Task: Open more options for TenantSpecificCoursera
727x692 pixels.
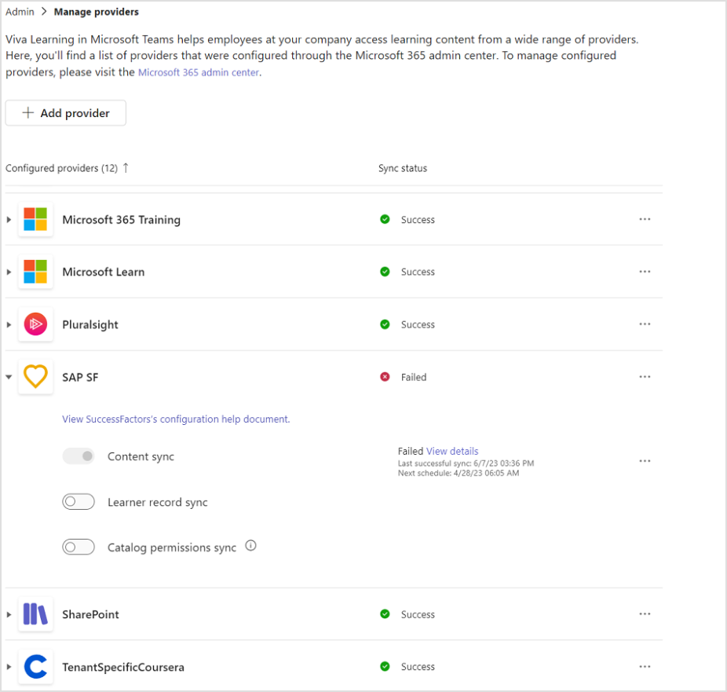Action: (x=645, y=667)
